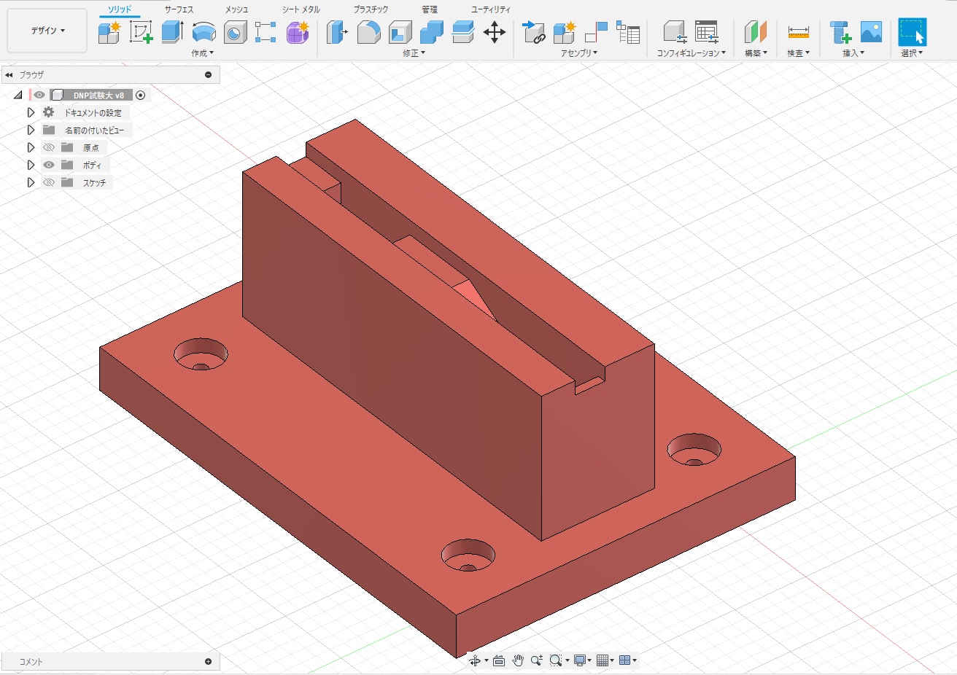Expand the 原点 node
This screenshot has height=675, width=957.
pyautogui.click(x=31, y=147)
